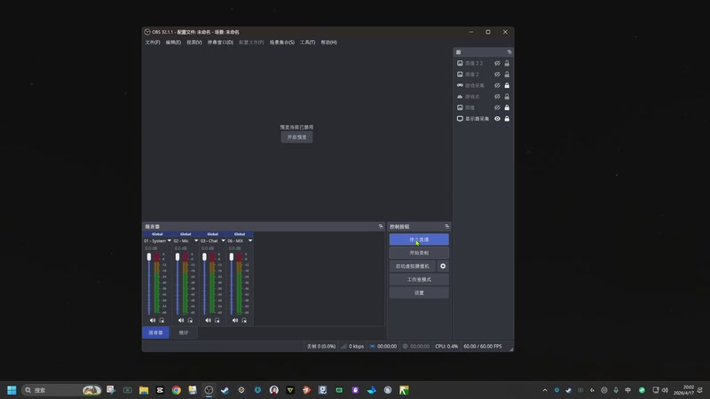This screenshot has width=710, height=399.
Task: Click the image icon of source 图像 2 2
Action: (460, 63)
